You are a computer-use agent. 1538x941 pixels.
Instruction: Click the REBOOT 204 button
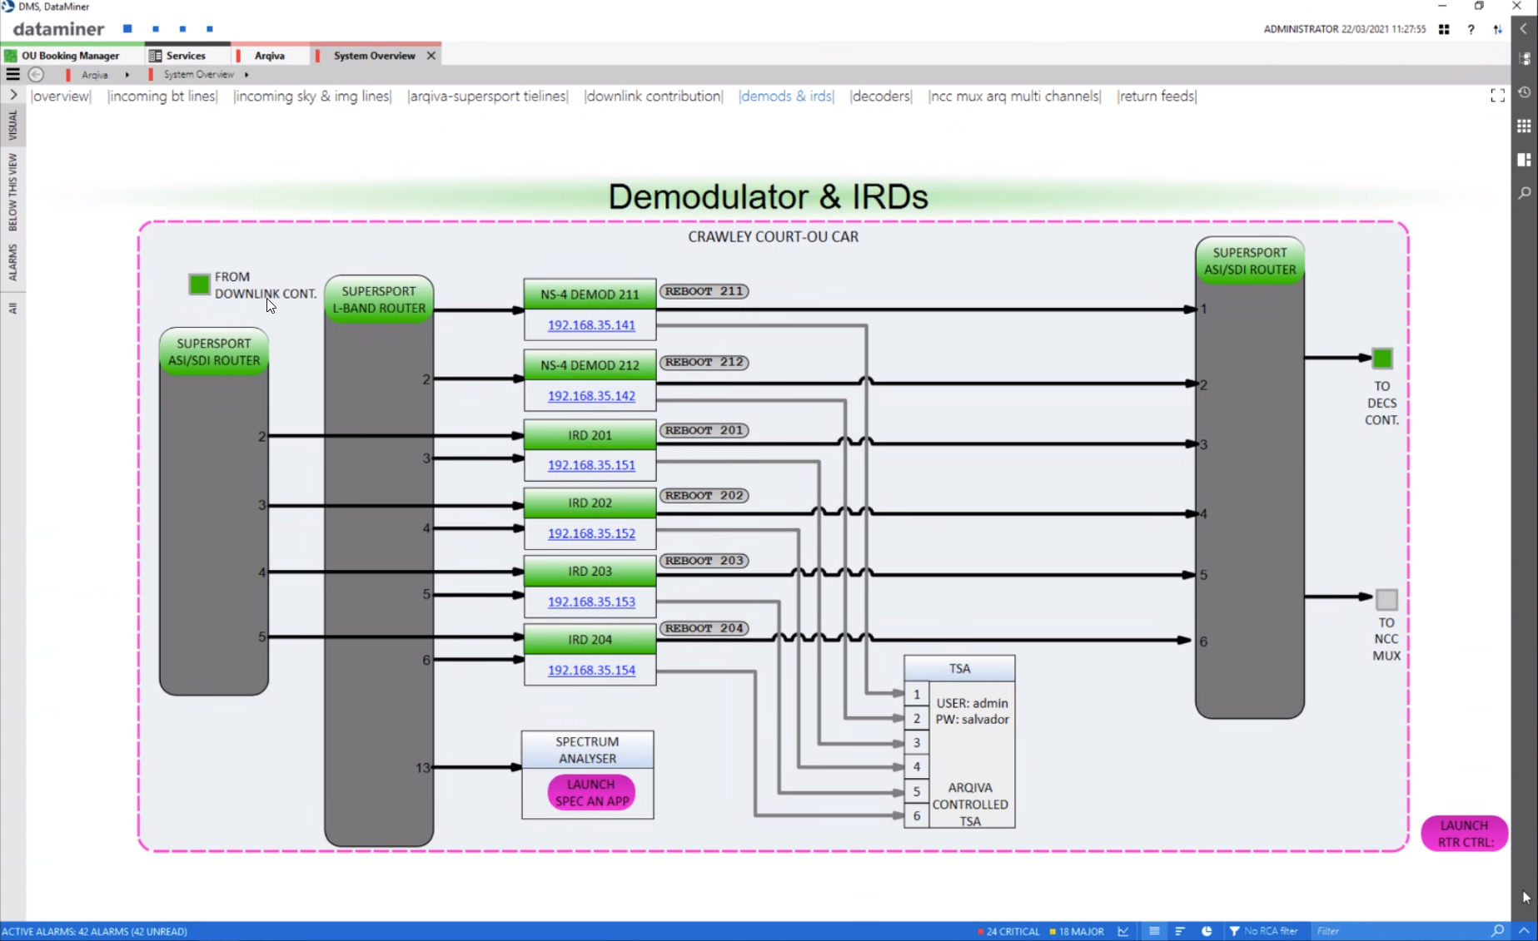click(x=704, y=628)
